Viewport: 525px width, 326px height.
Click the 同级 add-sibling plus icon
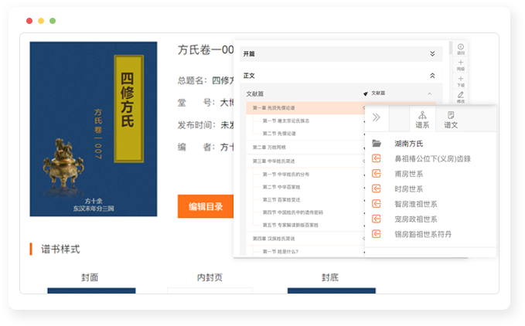coord(461,63)
